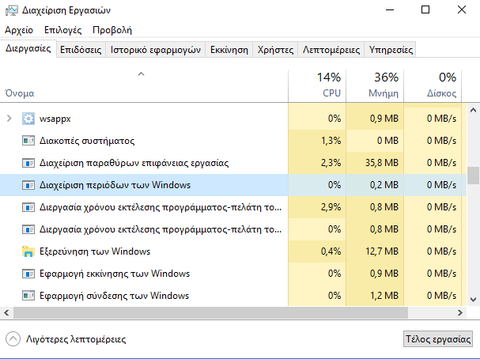Switch to the Λεπτομέρειες tab
The image size is (480, 359).
(331, 50)
